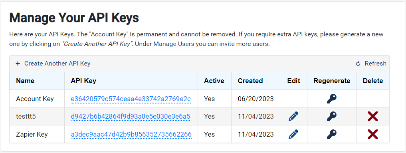Regenerate the Account Key
406x153 pixels.
click(332, 99)
